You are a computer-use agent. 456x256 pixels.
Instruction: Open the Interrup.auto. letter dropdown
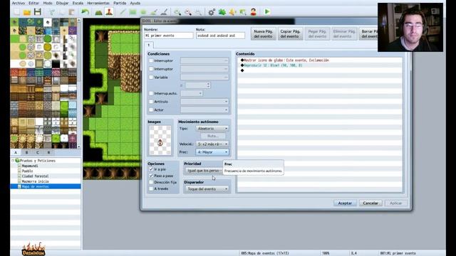coord(192,93)
